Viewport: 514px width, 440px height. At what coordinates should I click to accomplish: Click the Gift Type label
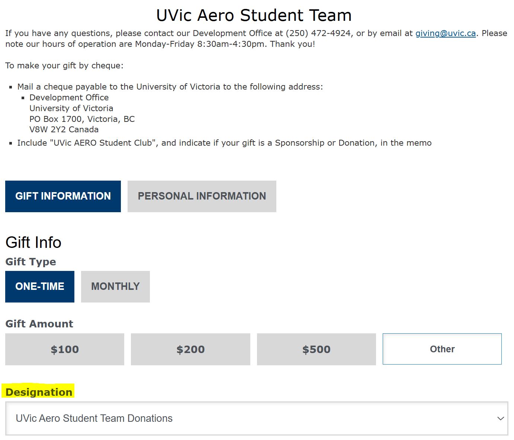pyautogui.click(x=30, y=262)
